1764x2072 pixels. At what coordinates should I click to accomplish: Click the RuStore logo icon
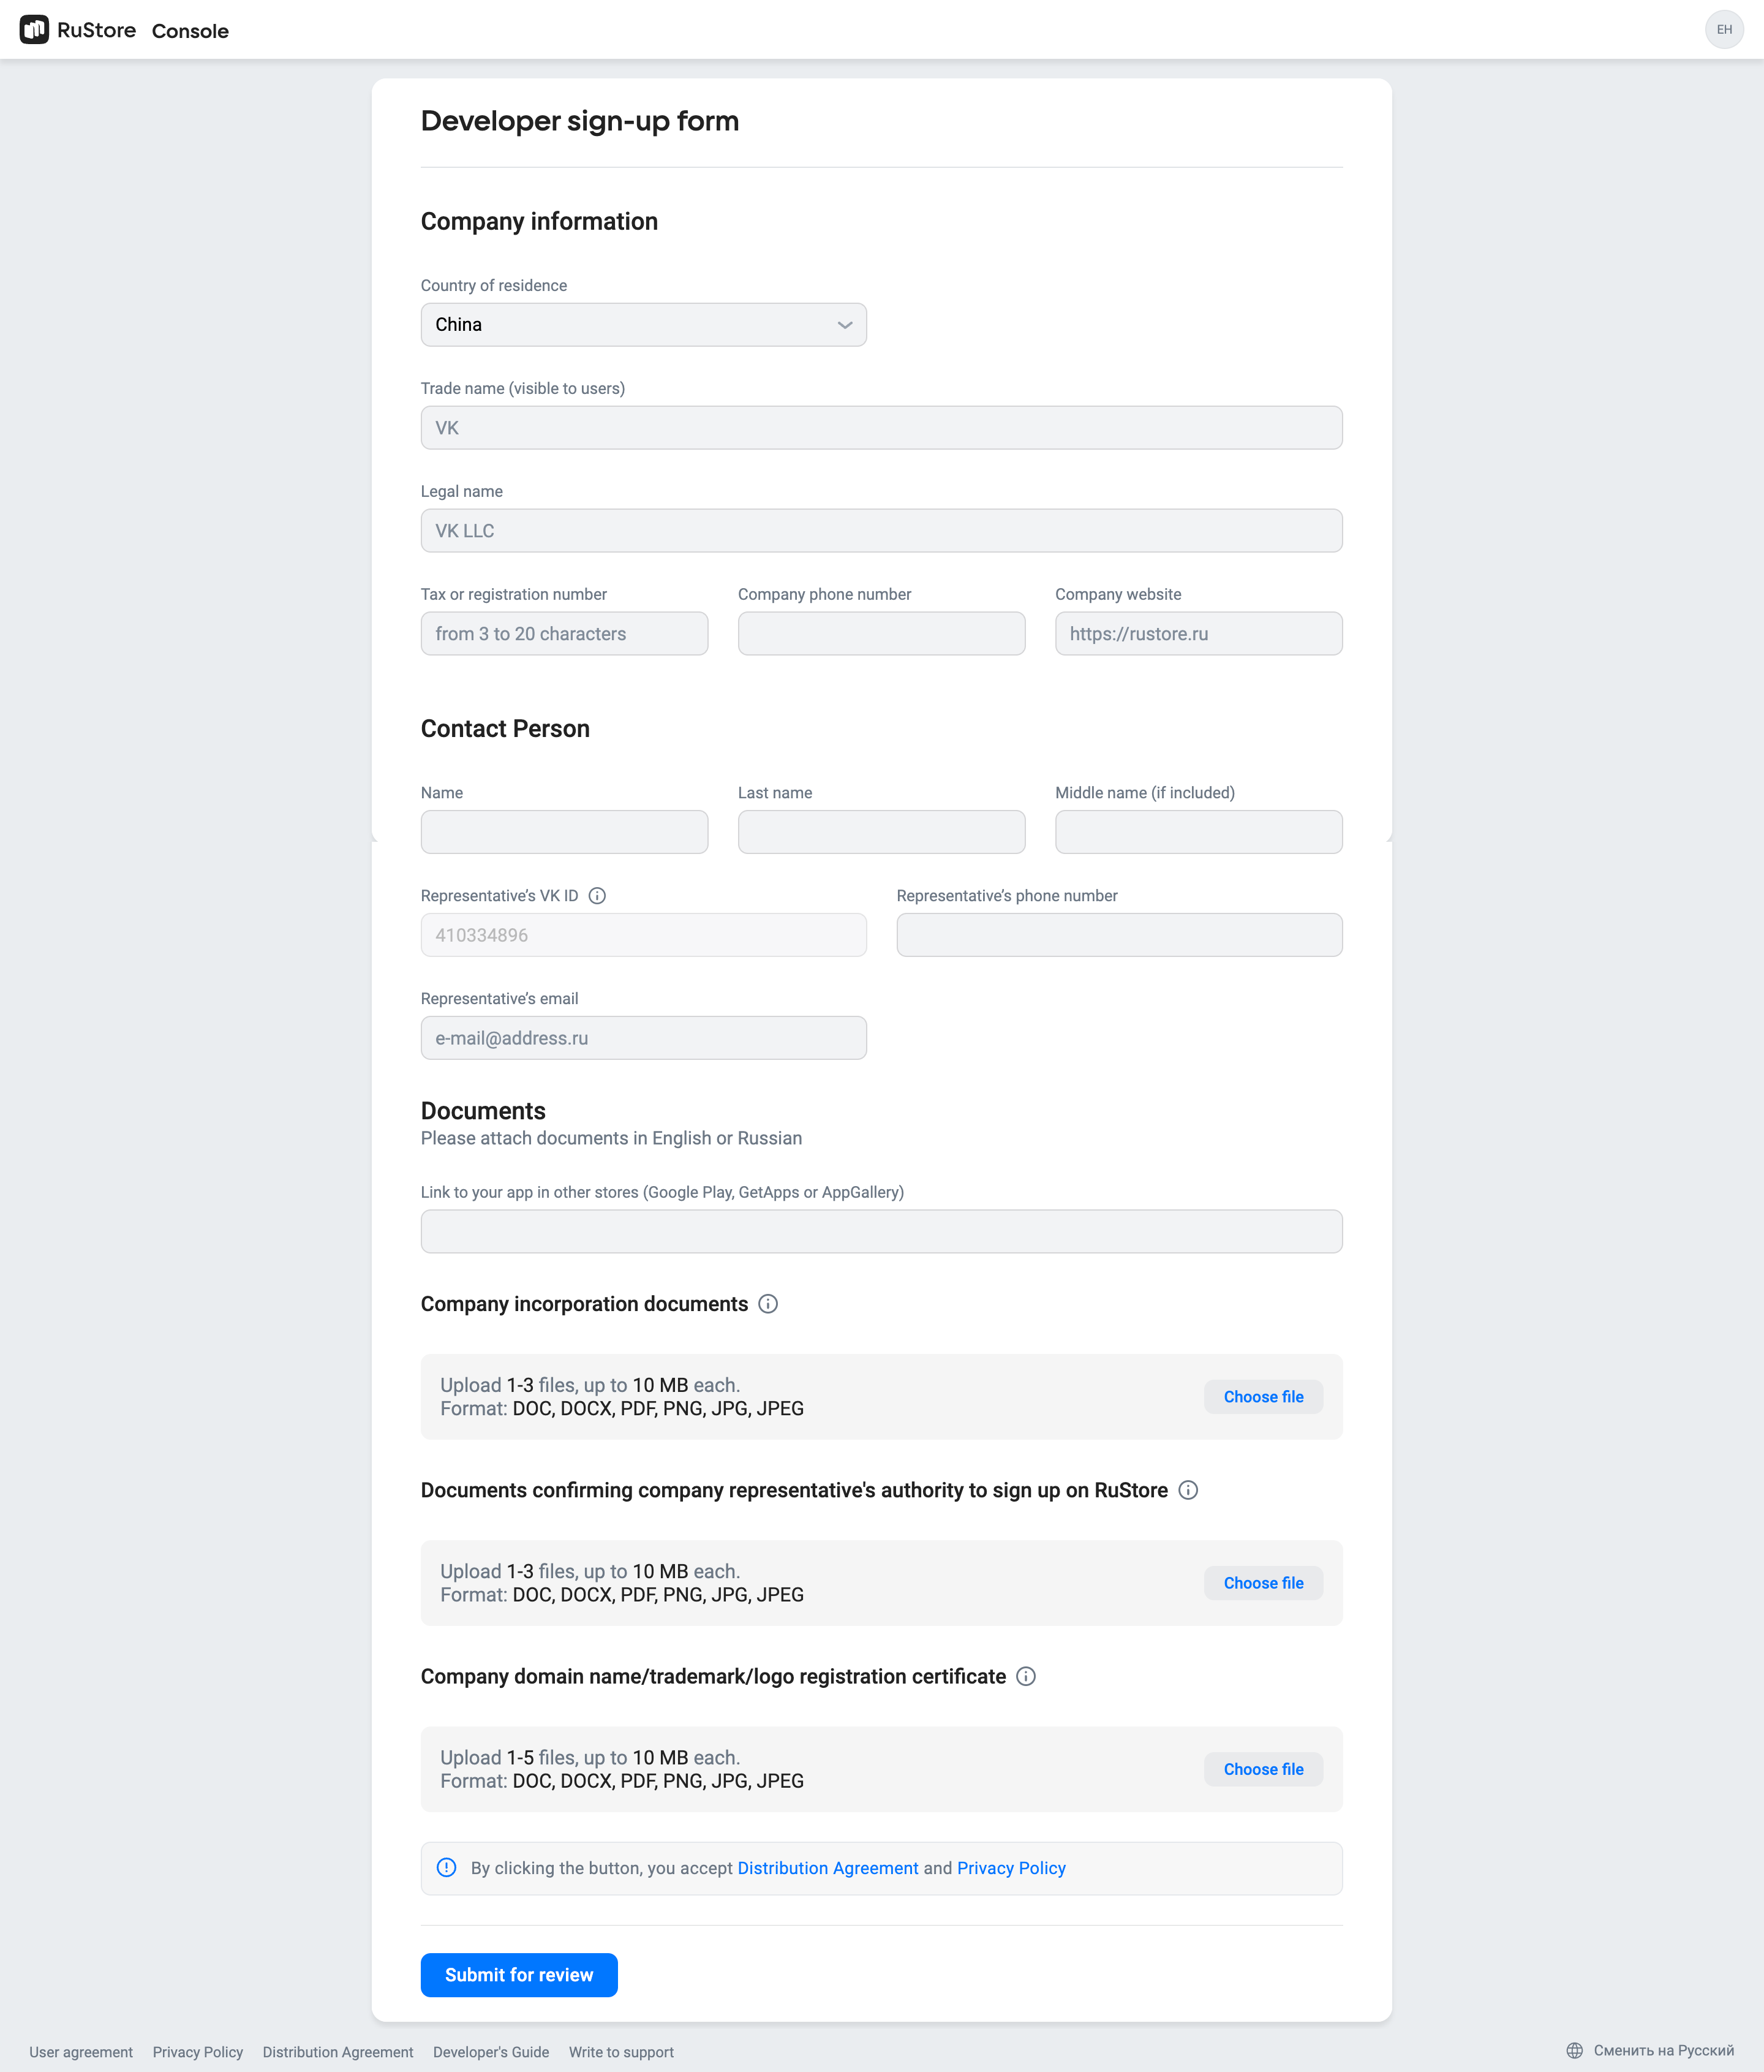pos(34,30)
